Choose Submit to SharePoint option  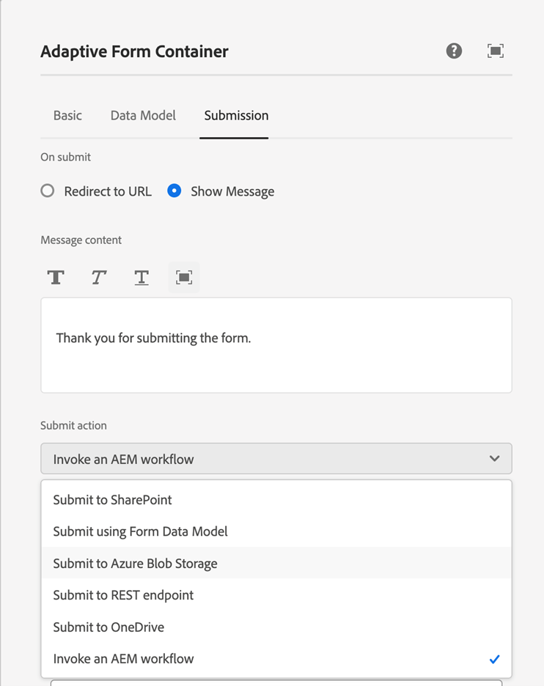[113, 500]
